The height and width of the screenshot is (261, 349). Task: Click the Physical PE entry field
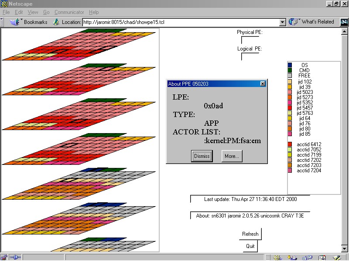250,40
